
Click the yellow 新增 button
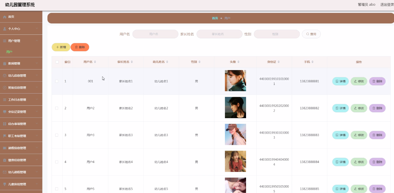61,47
